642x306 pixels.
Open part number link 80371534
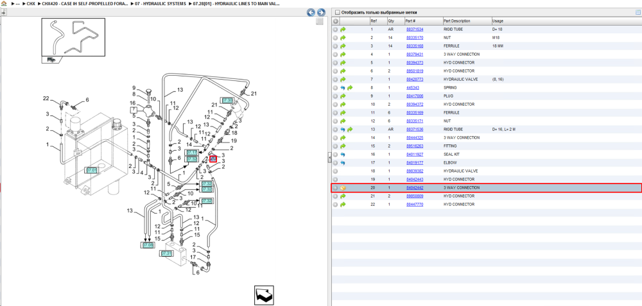[x=414, y=30]
